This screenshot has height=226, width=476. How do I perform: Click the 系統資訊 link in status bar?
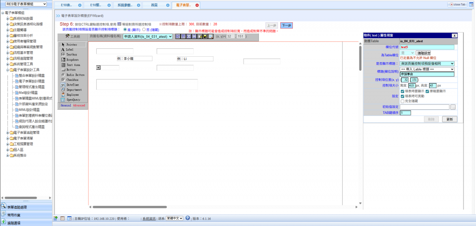click(149, 219)
